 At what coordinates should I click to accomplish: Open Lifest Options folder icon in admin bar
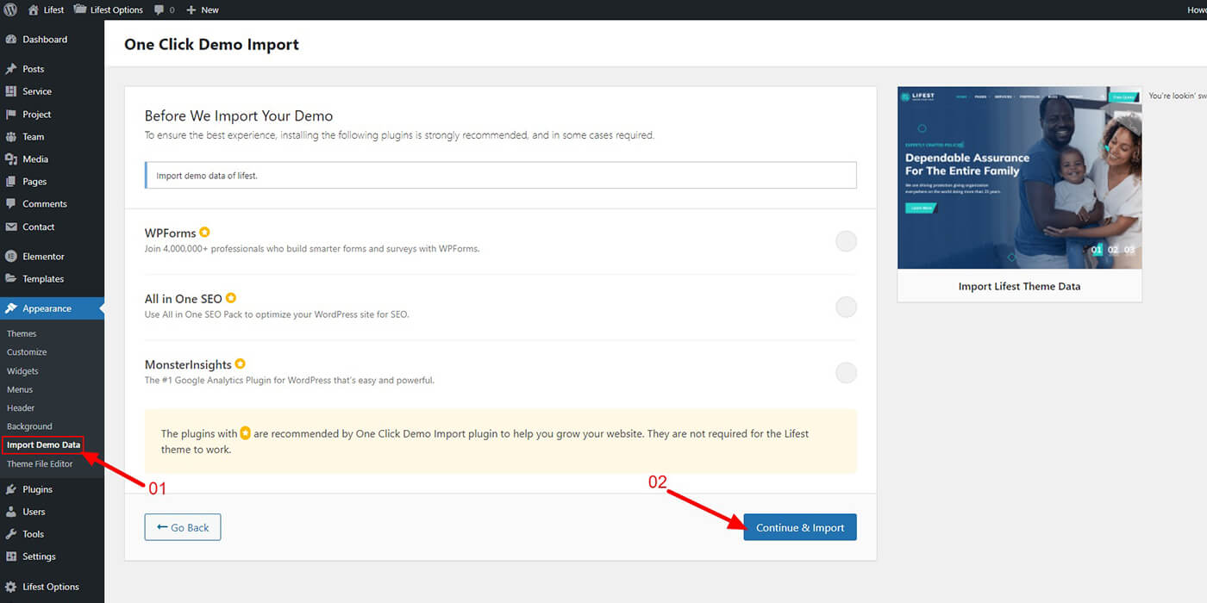point(79,9)
